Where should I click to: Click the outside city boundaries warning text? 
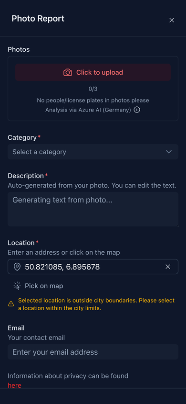[x=96, y=304]
